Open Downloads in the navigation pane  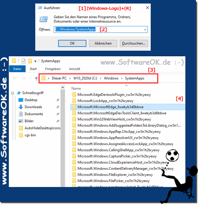click(x=33, y=107)
